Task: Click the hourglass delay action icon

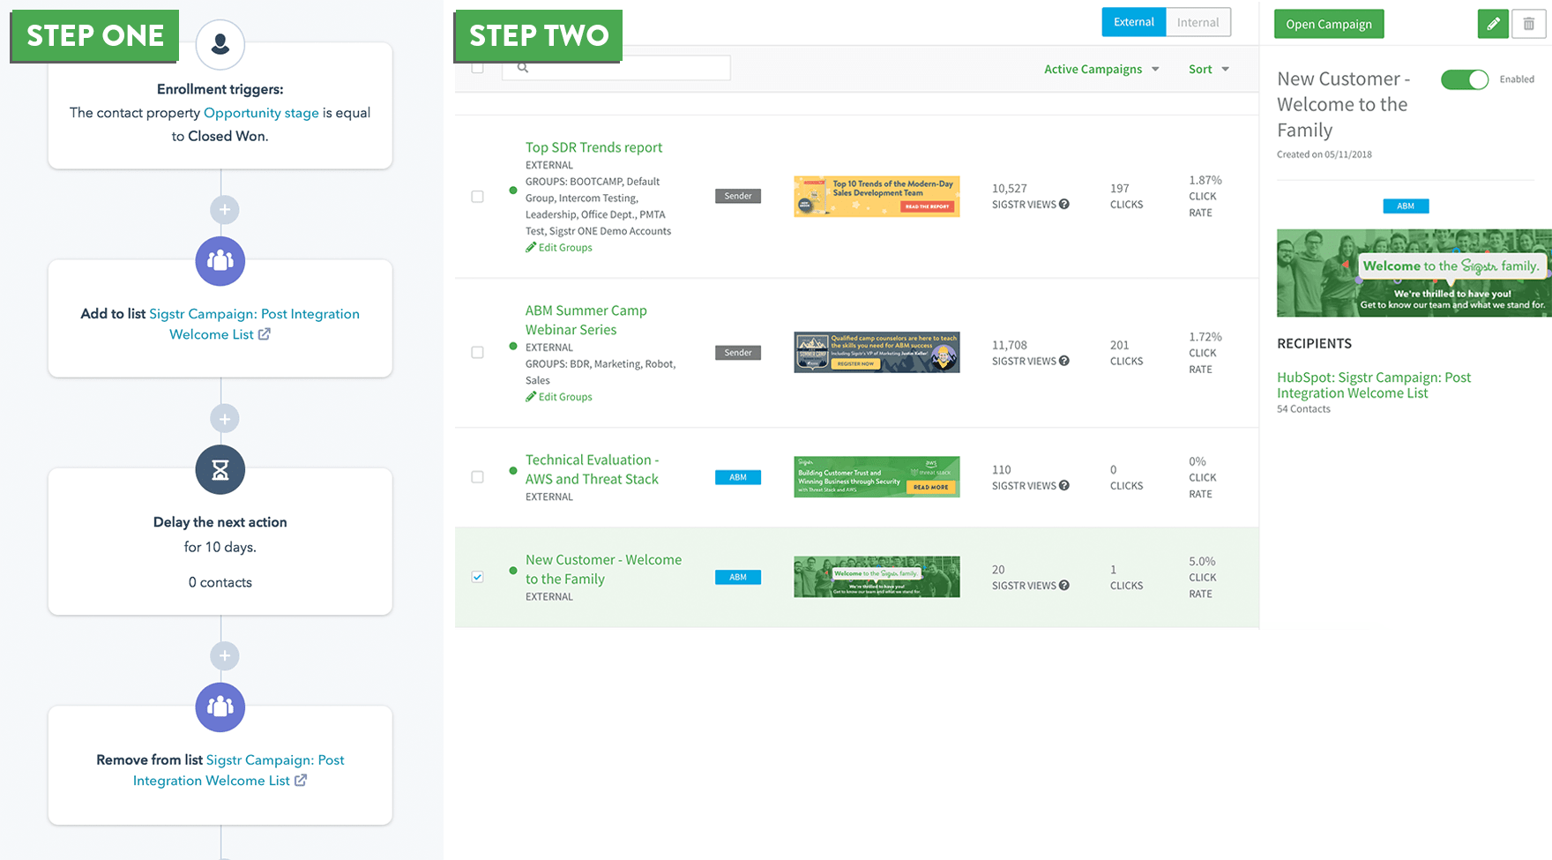Action: [x=220, y=470]
